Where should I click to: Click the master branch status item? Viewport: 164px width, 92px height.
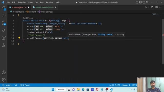[7, 85]
